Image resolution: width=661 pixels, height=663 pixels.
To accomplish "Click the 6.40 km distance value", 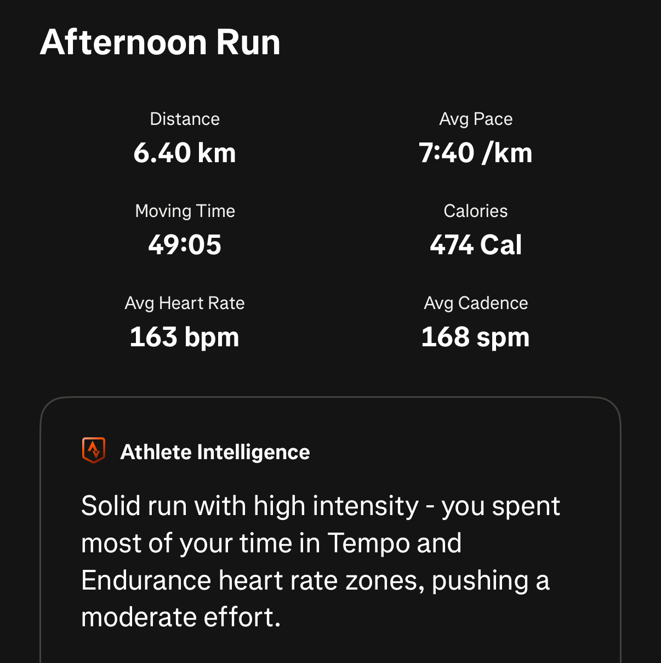I will (185, 153).
